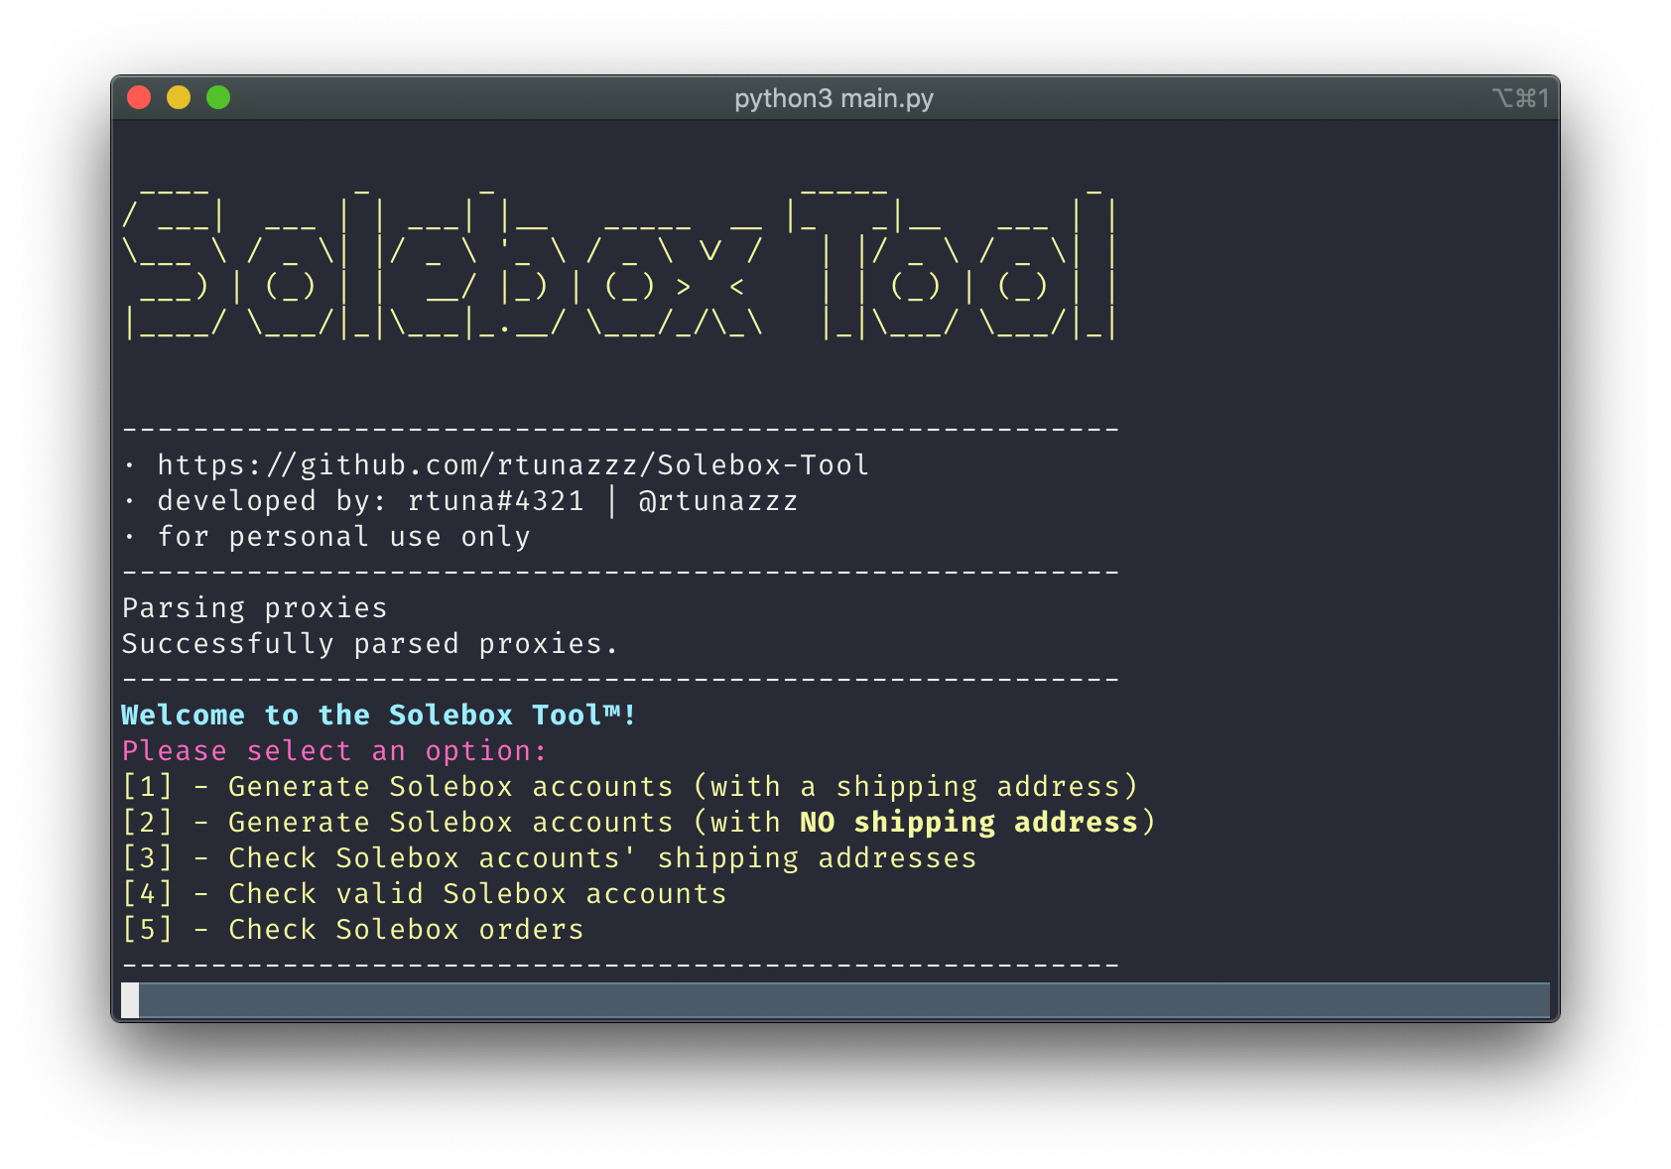Click option [1] Generate accounts with shipping address
This screenshot has width=1671, height=1169.
tap(629, 787)
